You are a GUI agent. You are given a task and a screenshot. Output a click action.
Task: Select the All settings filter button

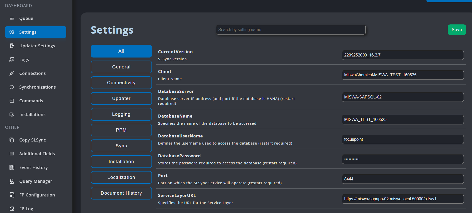click(121, 51)
